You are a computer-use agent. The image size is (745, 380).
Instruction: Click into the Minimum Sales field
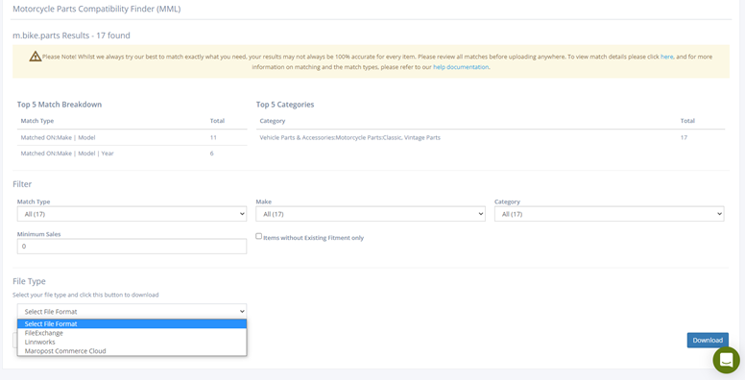click(132, 246)
